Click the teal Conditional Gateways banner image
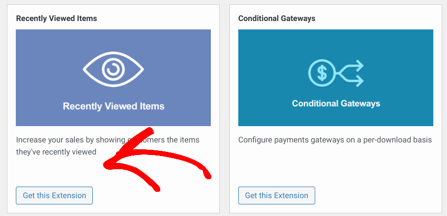Screen dimensions: 447x216 (336, 78)
